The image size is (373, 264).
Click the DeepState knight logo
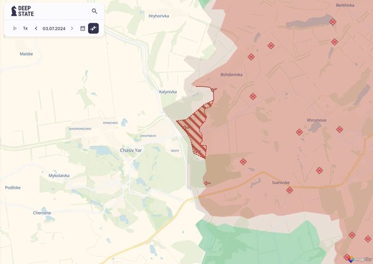click(14, 11)
